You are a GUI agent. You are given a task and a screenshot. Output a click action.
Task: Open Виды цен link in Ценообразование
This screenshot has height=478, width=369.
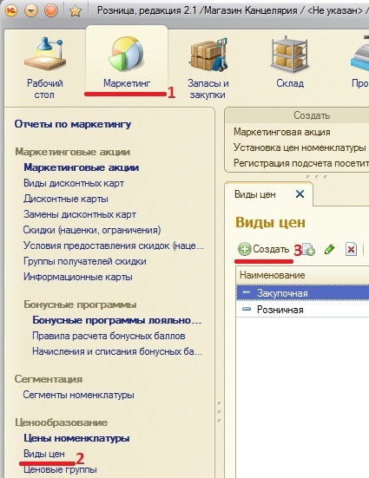click(44, 454)
